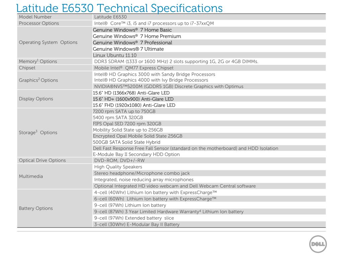Click the 3-cell (30Whr) E-Modular Bay II Battery row
343x257 pixels.
(209, 224)
